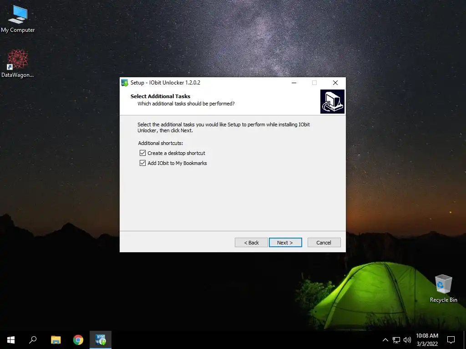Open the Windows Start menu
The height and width of the screenshot is (349, 466).
[x=11, y=340]
